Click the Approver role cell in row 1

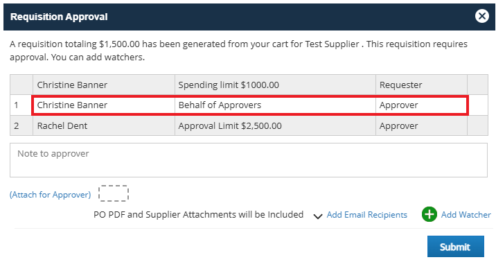421,105
